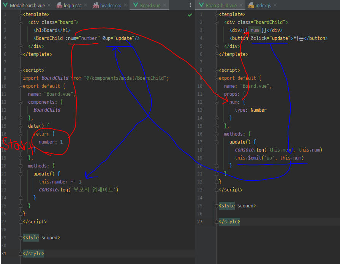Switch to the header.css tab

tap(111, 5)
